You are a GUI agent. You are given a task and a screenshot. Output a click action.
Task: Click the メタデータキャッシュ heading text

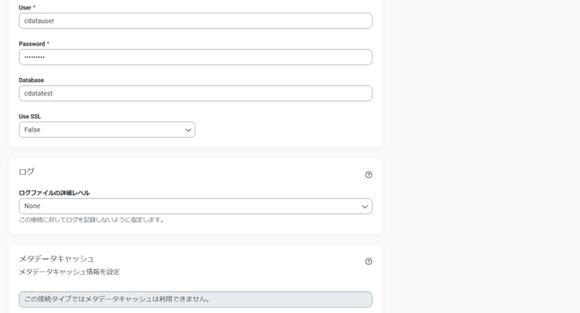(56, 259)
